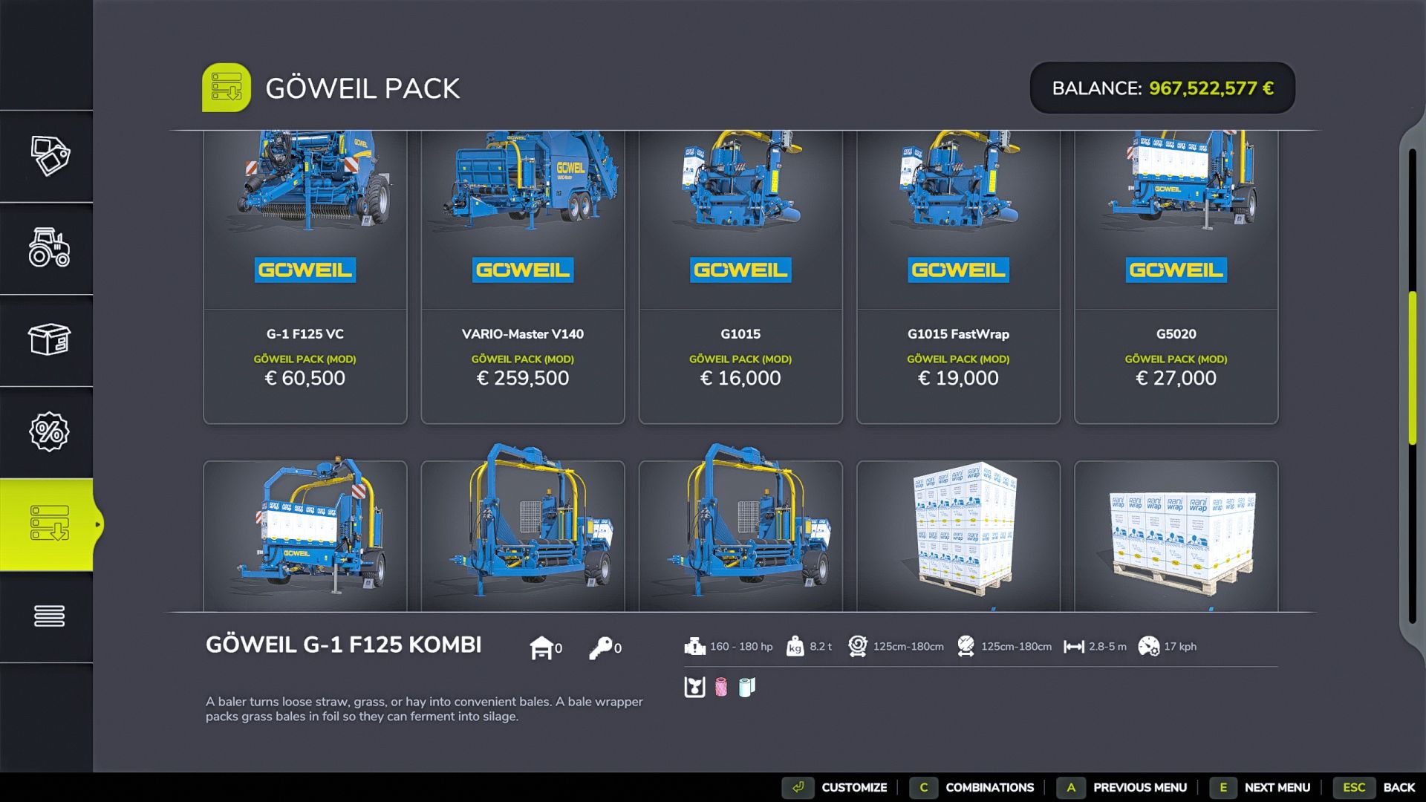Click the Göweil Pack header icon
Image resolution: width=1426 pixels, height=802 pixels.
pos(227,88)
